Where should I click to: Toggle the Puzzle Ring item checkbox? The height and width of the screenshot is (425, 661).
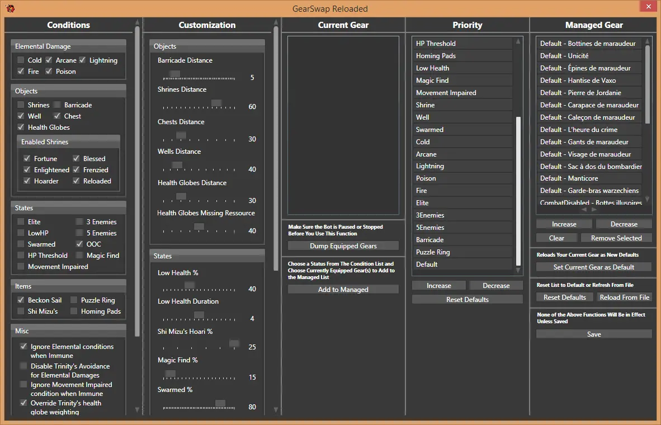click(74, 300)
